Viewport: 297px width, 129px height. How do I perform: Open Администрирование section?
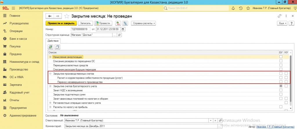pyautogui.click(x=23, y=116)
